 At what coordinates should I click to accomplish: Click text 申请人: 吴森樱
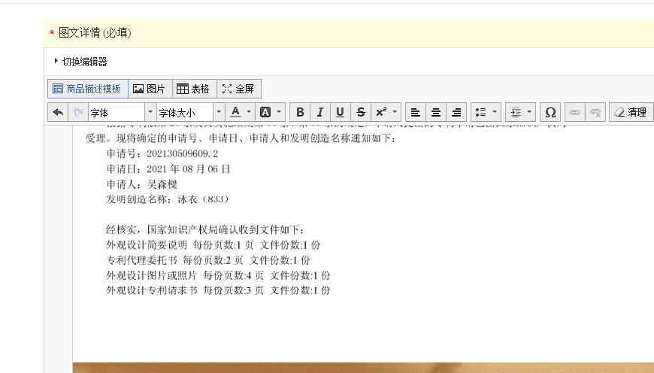pos(142,184)
